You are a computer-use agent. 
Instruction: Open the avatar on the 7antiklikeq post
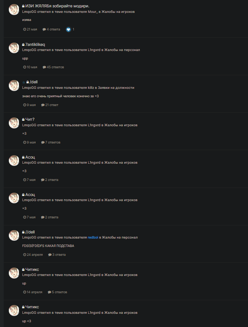tap(14, 48)
